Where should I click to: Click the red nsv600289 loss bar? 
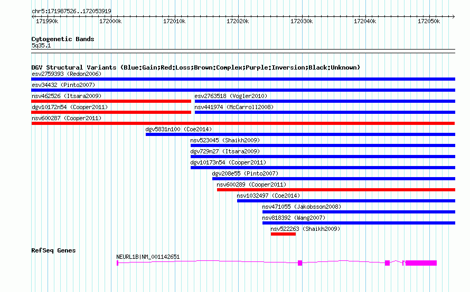[x=336, y=190]
